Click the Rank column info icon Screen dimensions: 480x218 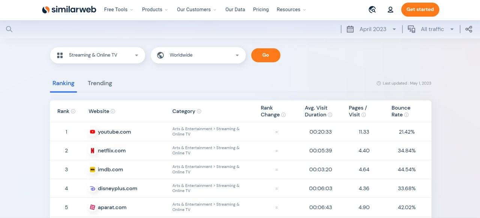73,111
